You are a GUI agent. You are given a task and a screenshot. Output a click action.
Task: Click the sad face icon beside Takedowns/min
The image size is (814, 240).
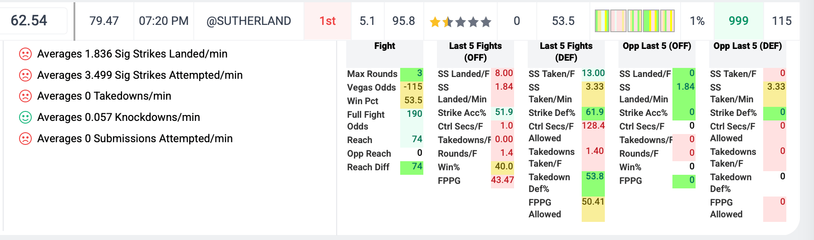25,96
